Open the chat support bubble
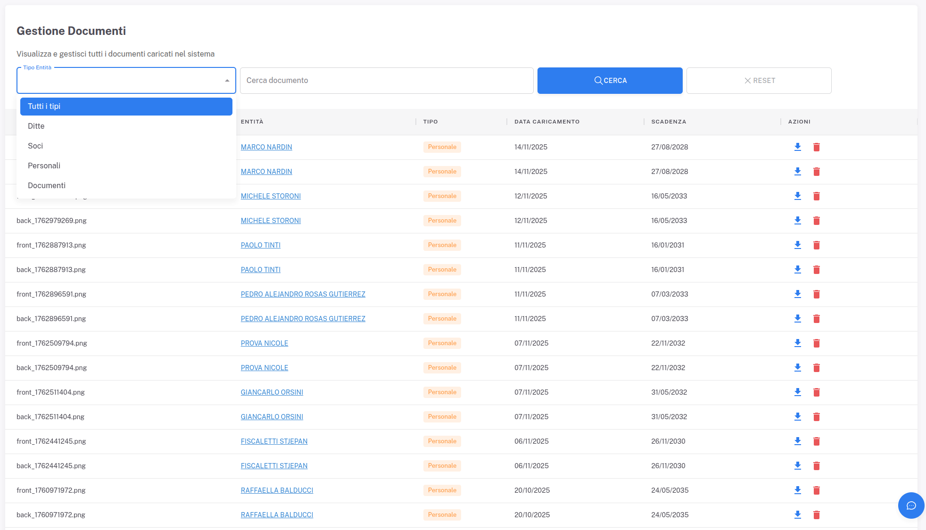 tap(911, 505)
